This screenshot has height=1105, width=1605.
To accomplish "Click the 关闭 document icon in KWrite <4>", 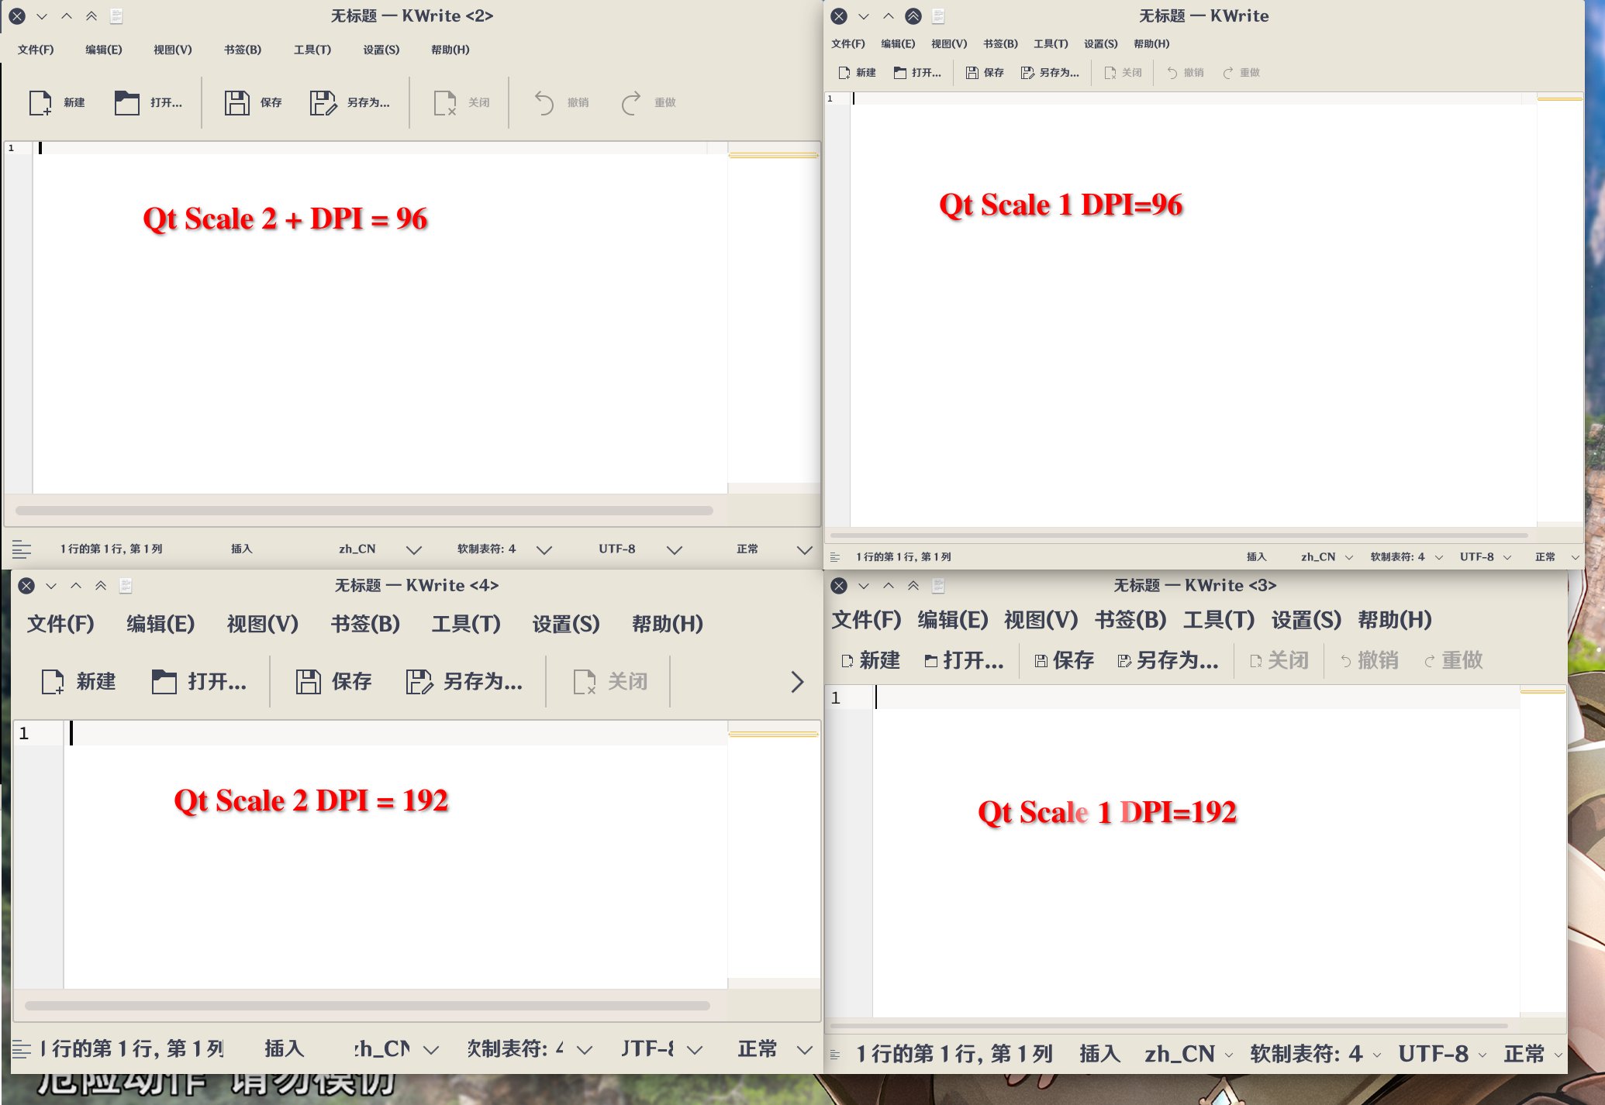I will point(584,682).
